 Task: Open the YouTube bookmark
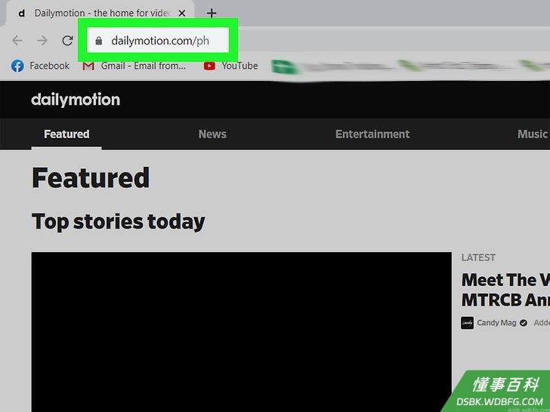(231, 66)
